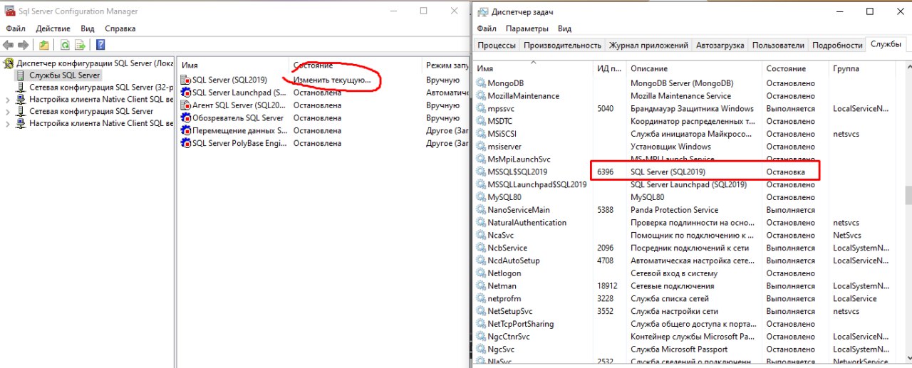Screen dimensions: 912x368
Task: Click the Перемещение данных service icon
Action: 186,131
